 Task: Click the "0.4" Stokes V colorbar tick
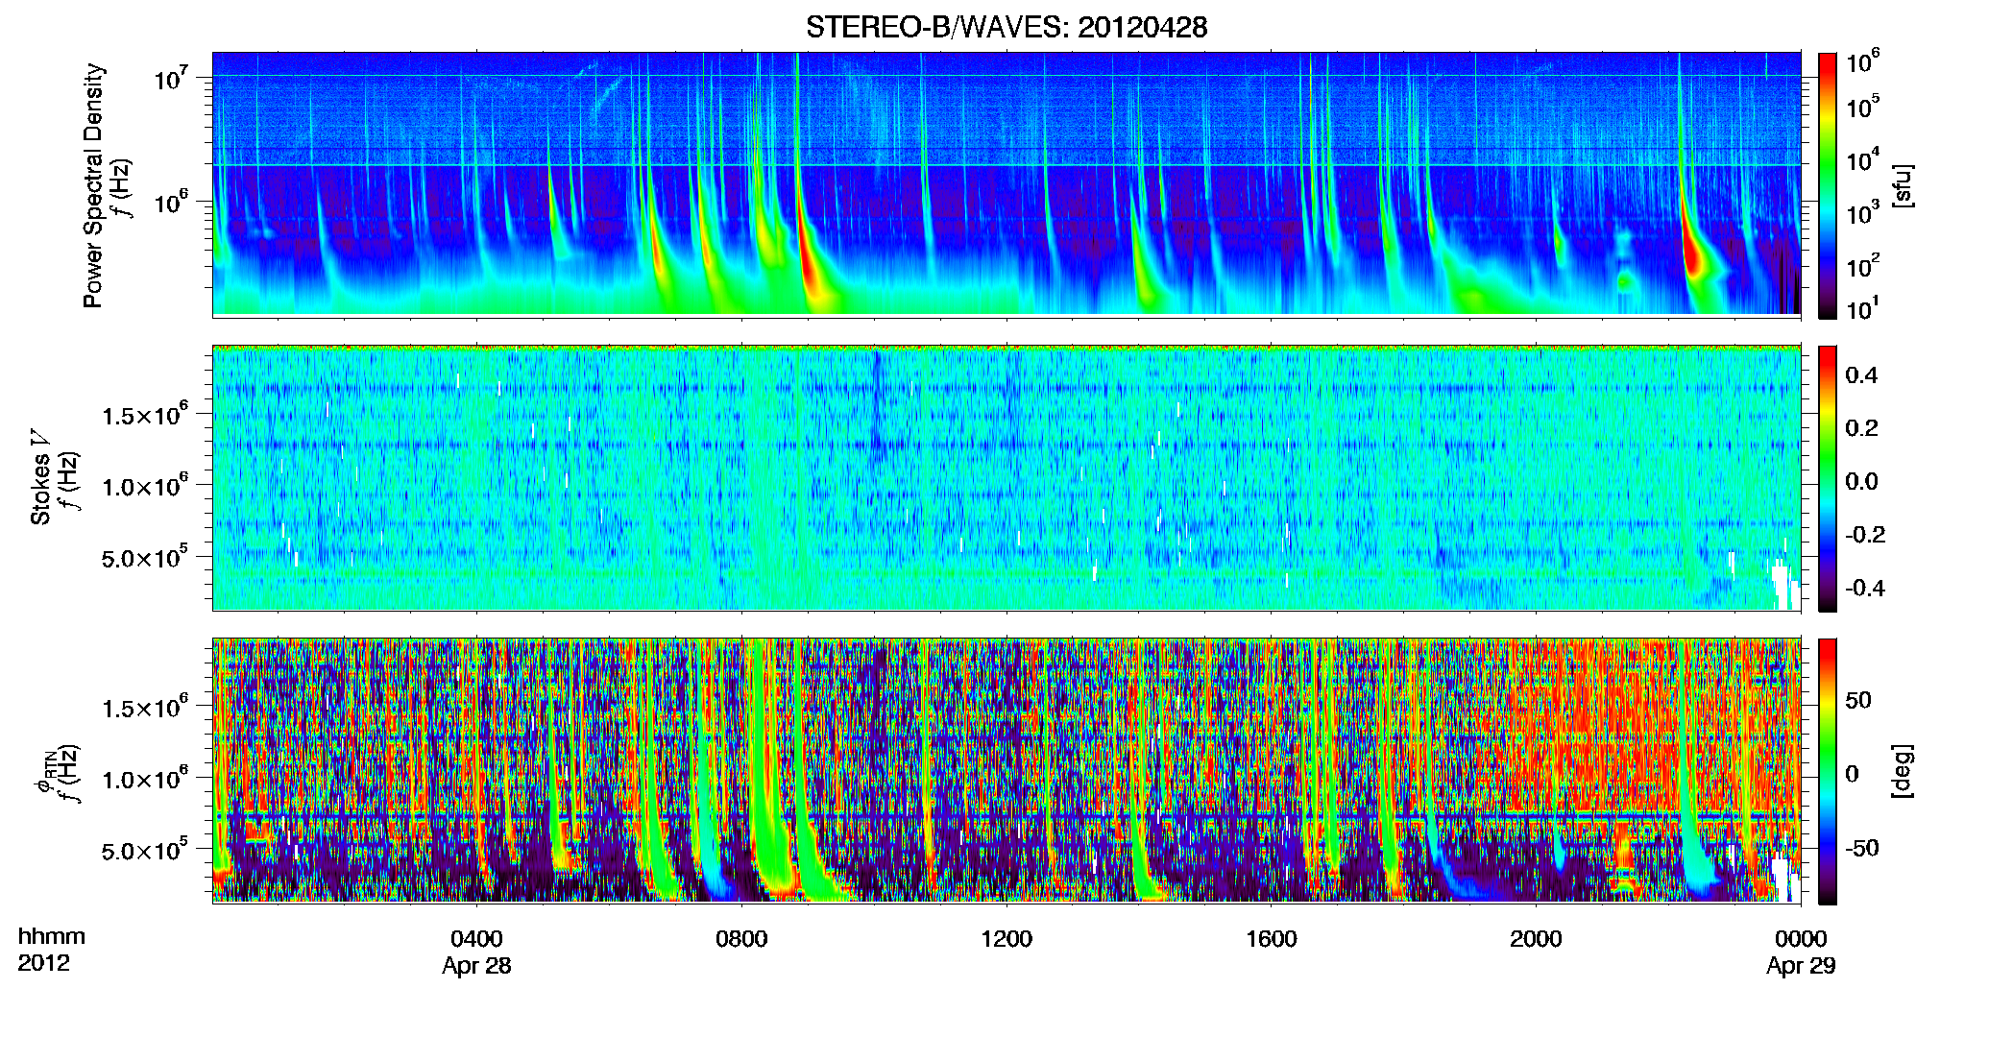click(x=1861, y=375)
